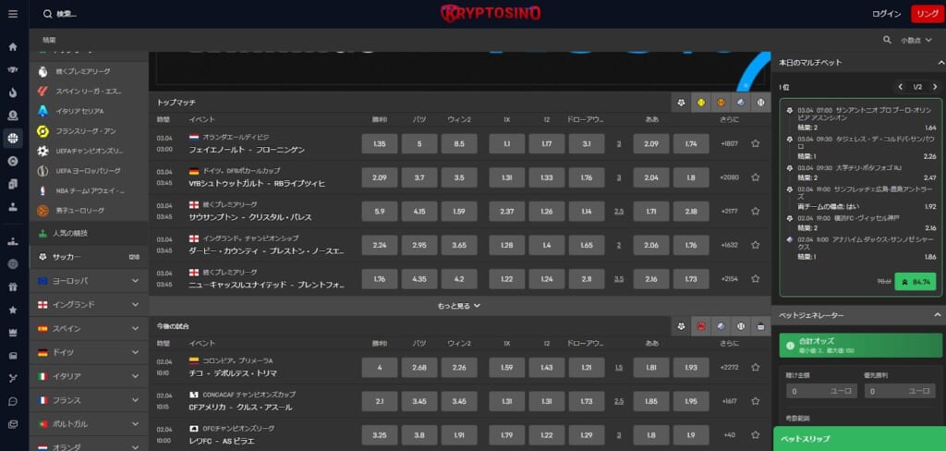Expand もっと見る to show more matches
This screenshot has height=451, width=946.
click(x=459, y=306)
